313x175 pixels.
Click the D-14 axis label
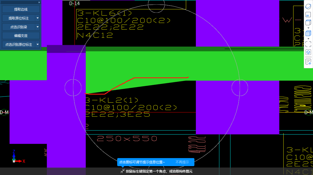coord(74,3)
